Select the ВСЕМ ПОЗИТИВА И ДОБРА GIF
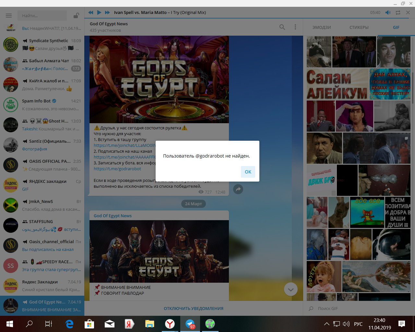The height and width of the screenshot is (332, 415). [x=397, y=212]
